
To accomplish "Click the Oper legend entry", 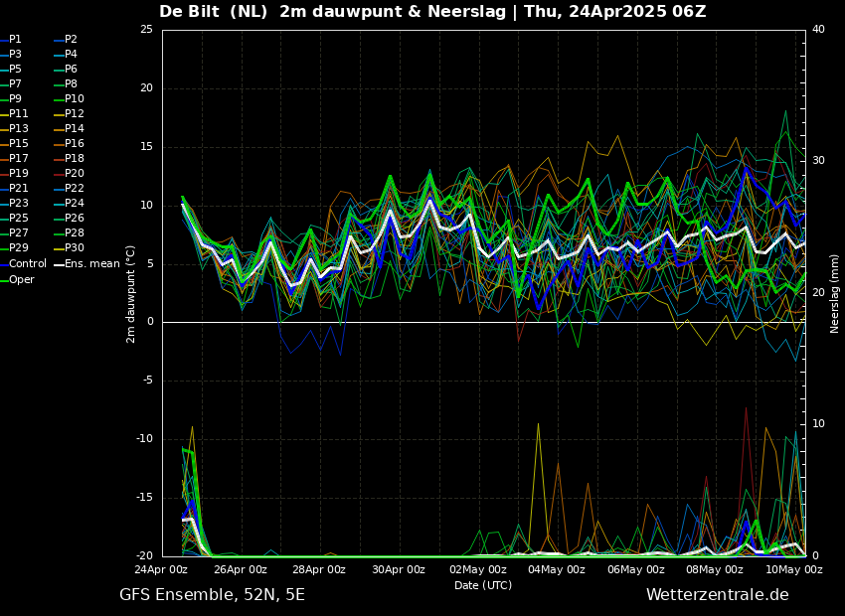I will [x=21, y=279].
